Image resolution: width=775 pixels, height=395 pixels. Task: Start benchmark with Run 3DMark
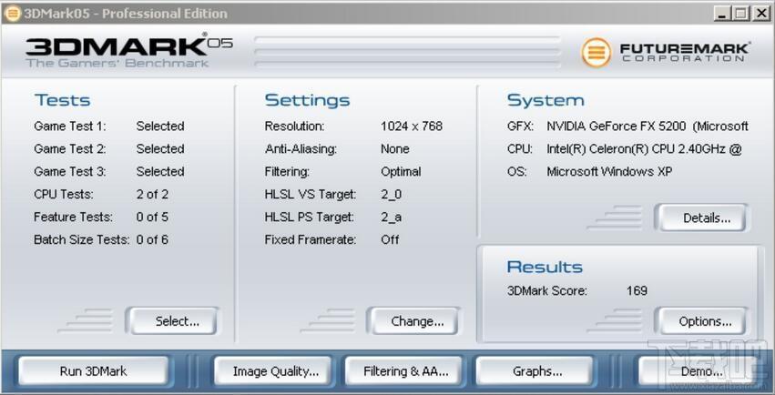tap(94, 371)
